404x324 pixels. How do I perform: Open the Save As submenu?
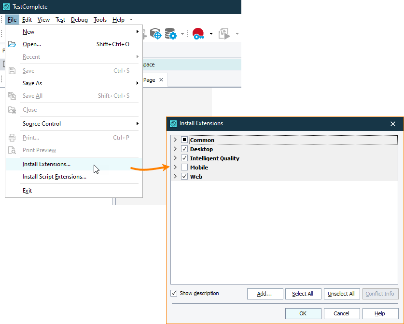(74, 83)
